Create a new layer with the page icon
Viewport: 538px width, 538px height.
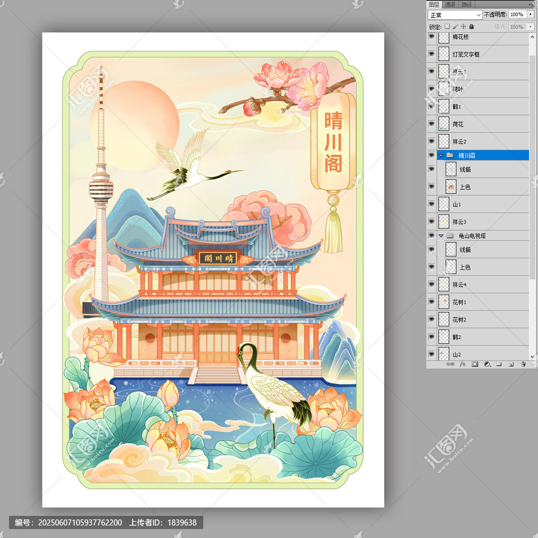point(511,364)
